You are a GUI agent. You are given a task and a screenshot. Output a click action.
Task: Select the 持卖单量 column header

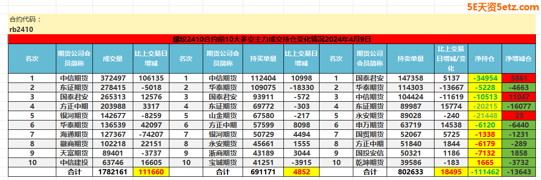[411, 59]
